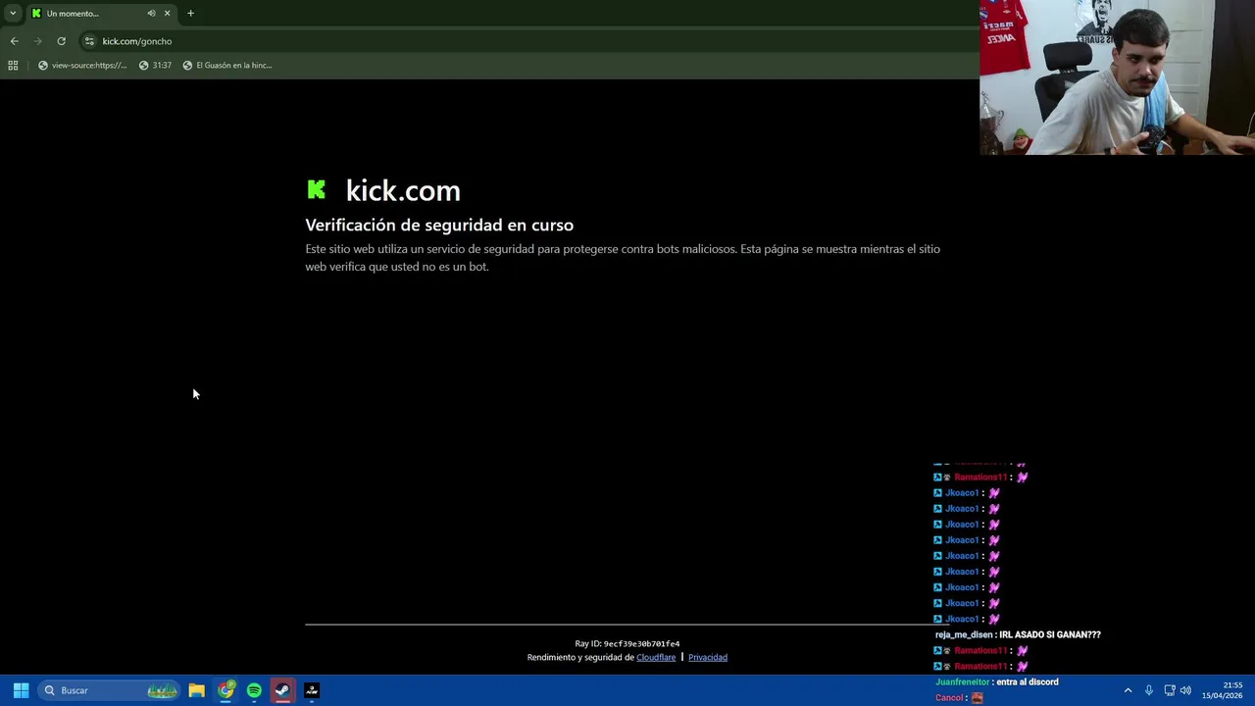The height and width of the screenshot is (706, 1255).
Task: Open the view-source bookmark
Action: (82, 66)
